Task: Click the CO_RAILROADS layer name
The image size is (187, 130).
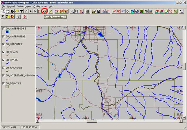Action: (x=14, y=68)
